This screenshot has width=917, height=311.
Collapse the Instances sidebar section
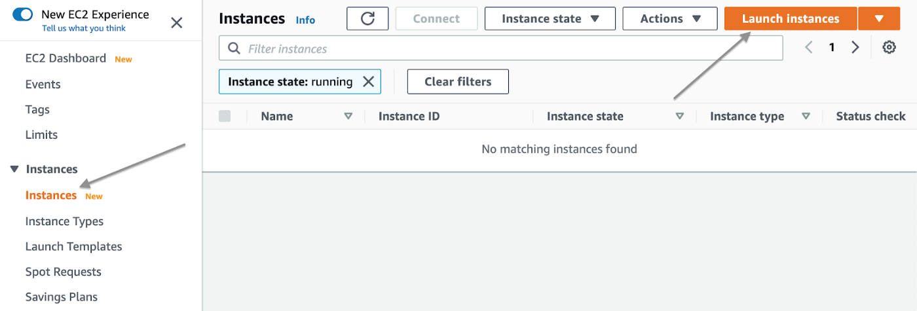pyautogui.click(x=14, y=170)
